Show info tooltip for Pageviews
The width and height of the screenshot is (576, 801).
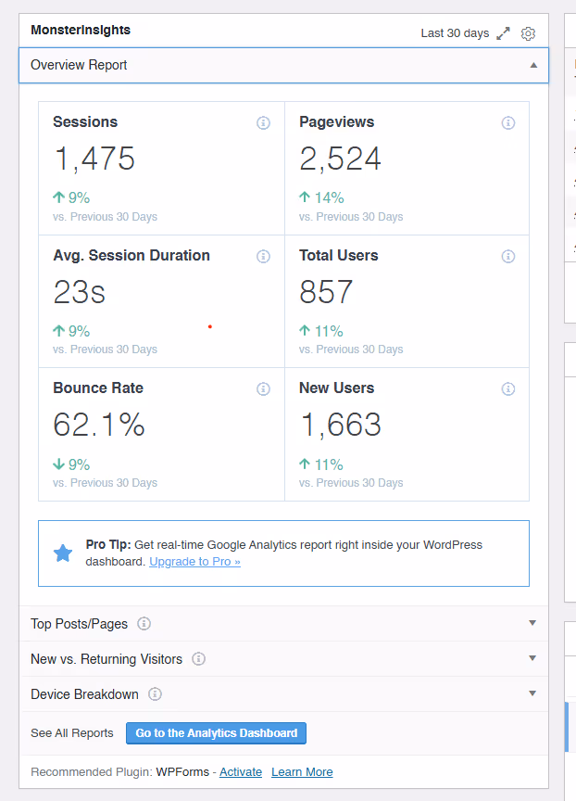pos(508,122)
